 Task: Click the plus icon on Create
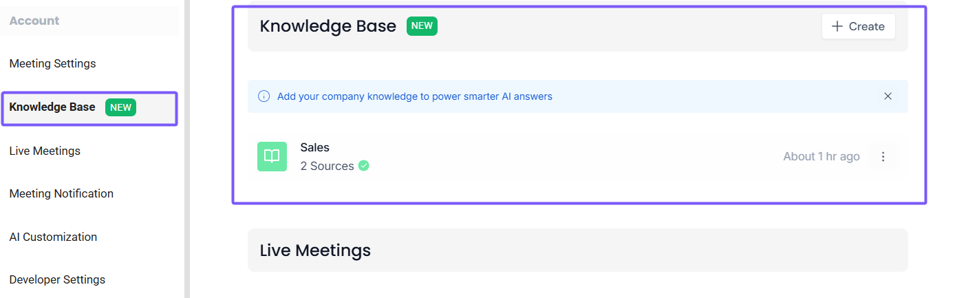[837, 27]
